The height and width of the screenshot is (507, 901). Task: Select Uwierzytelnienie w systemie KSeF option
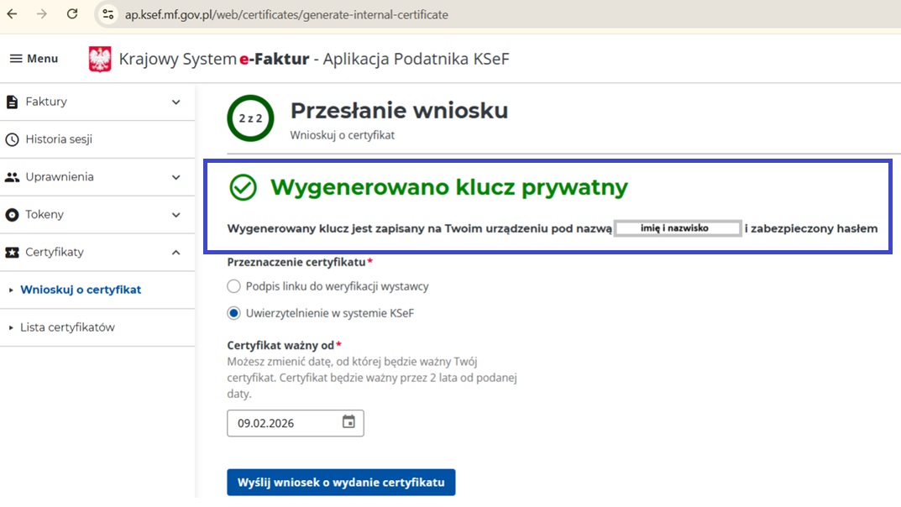tap(234, 313)
